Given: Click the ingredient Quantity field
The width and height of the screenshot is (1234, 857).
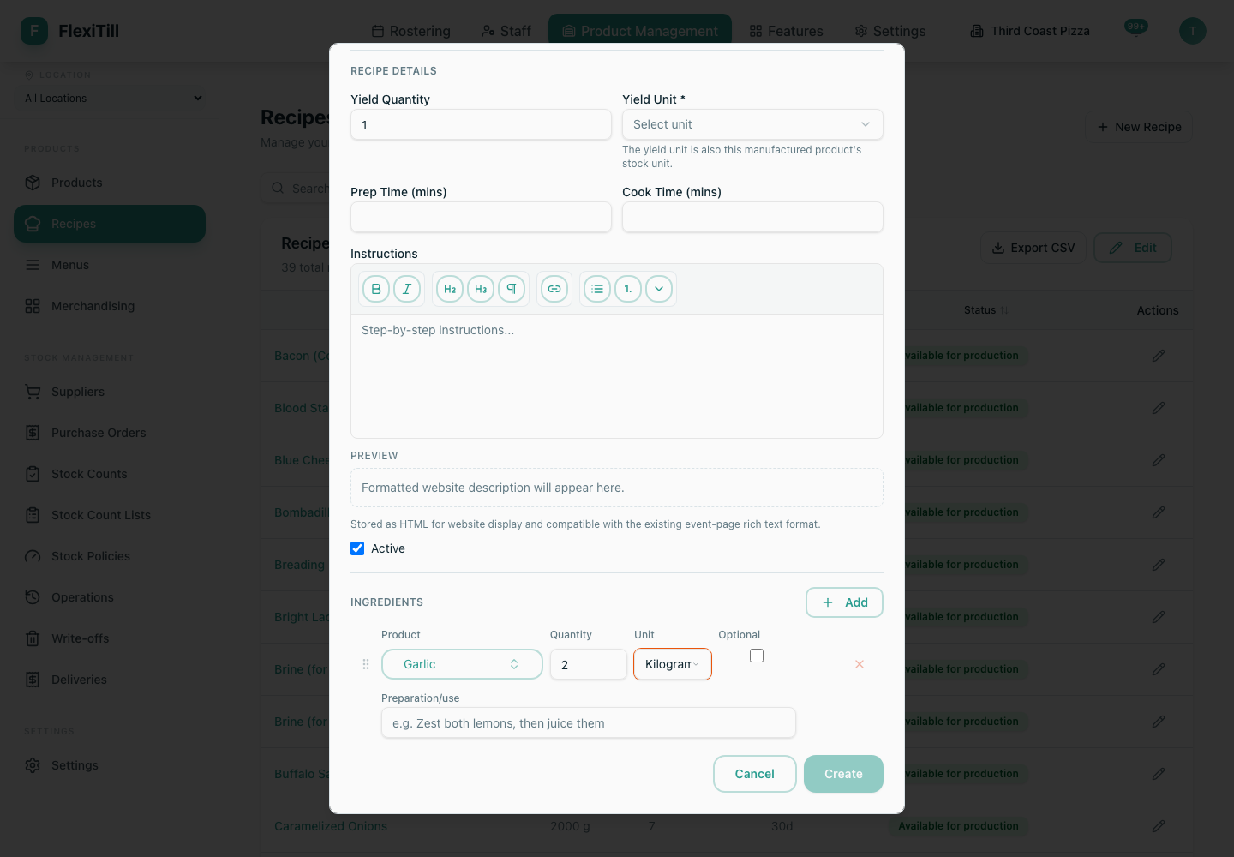Looking at the screenshot, I should click(589, 664).
